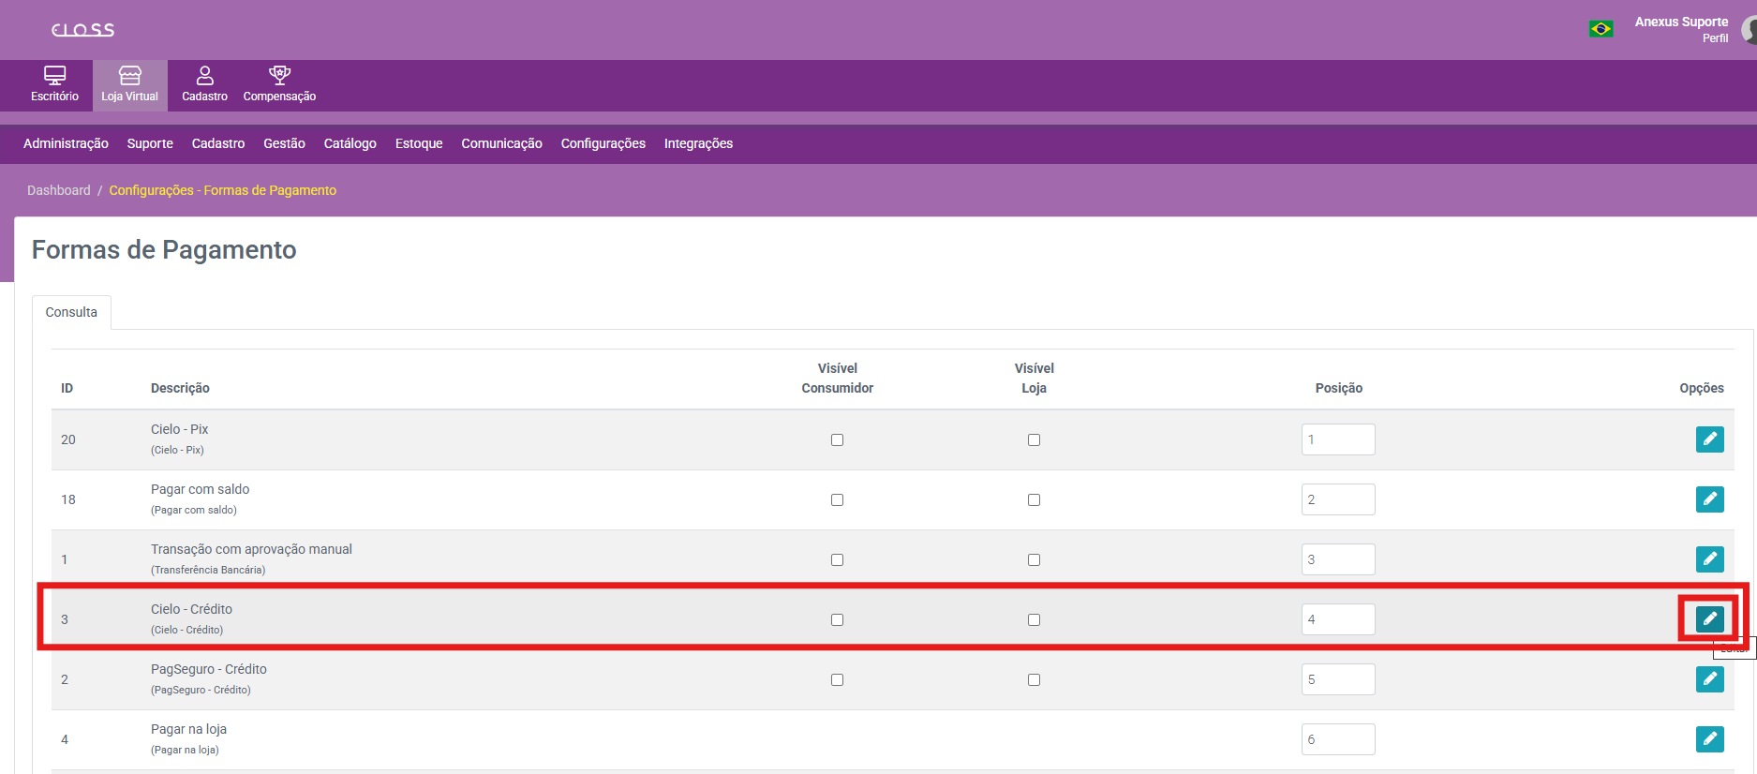Viewport: 1757px width, 774px height.
Task: Check Visível Consumidor for PagSeguro - Crédito
Action: [x=837, y=680]
